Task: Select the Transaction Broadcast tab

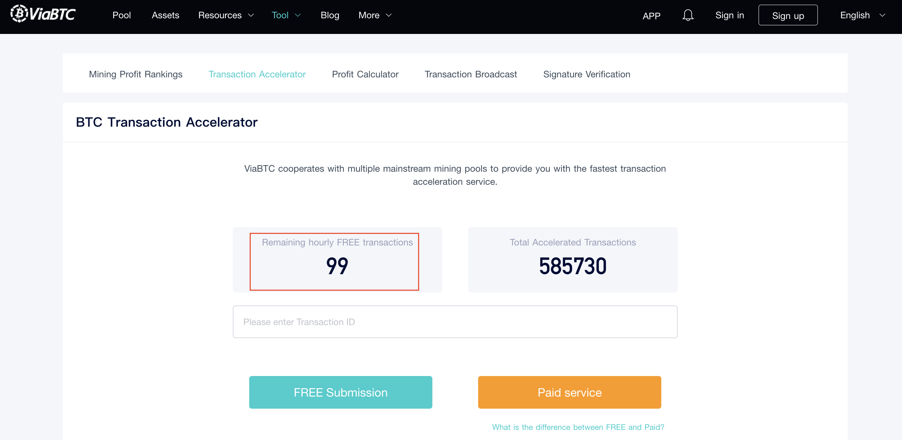Action: point(471,74)
